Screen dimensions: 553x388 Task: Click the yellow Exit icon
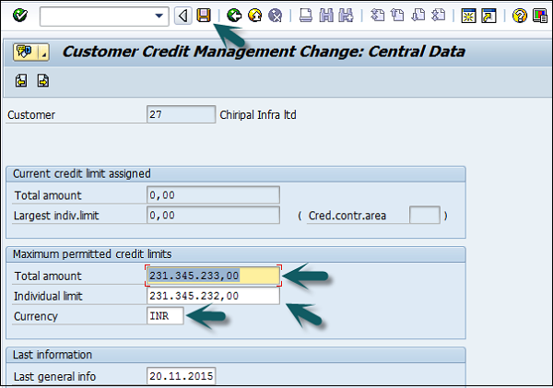255,16
